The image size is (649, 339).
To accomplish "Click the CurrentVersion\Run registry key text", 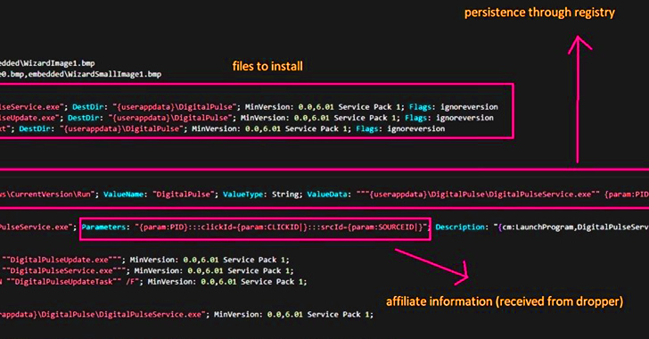I will click(47, 194).
